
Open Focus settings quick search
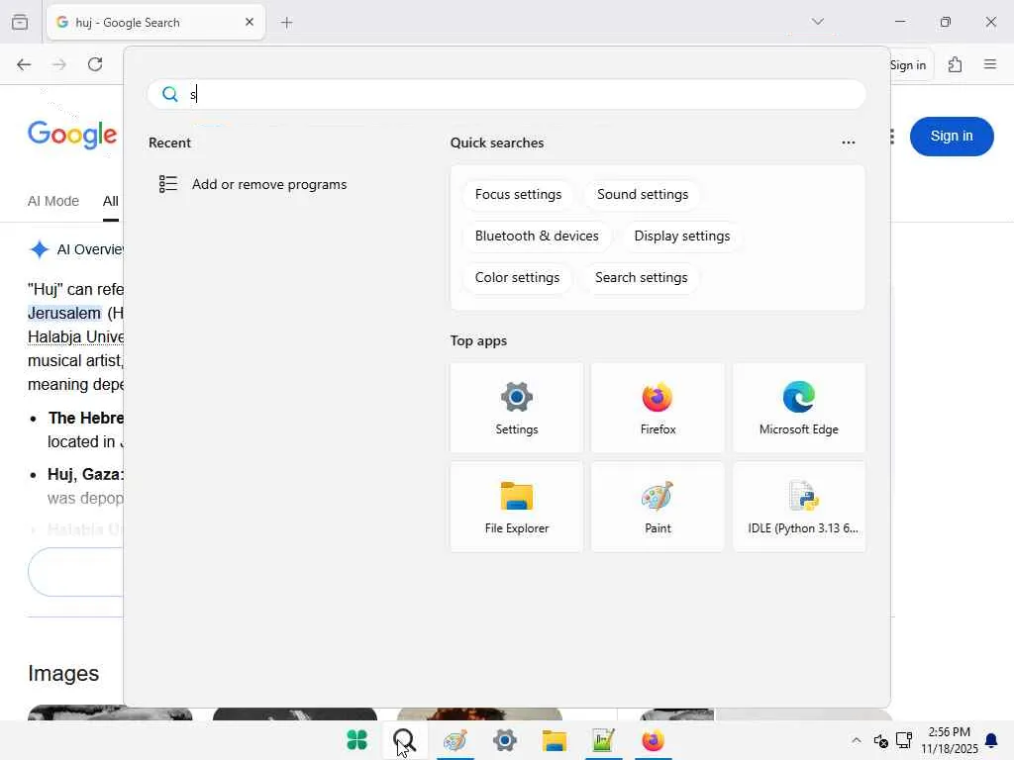pos(518,195)
